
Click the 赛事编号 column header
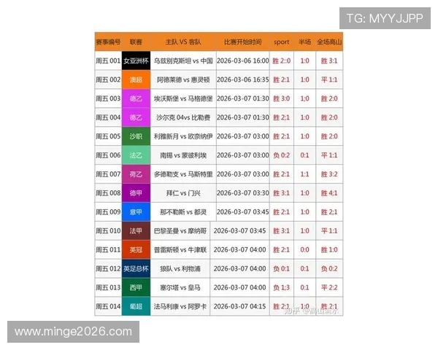coord(108,42)
